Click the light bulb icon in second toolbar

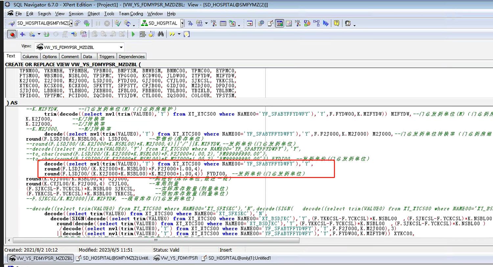click(x=187, y=34)
